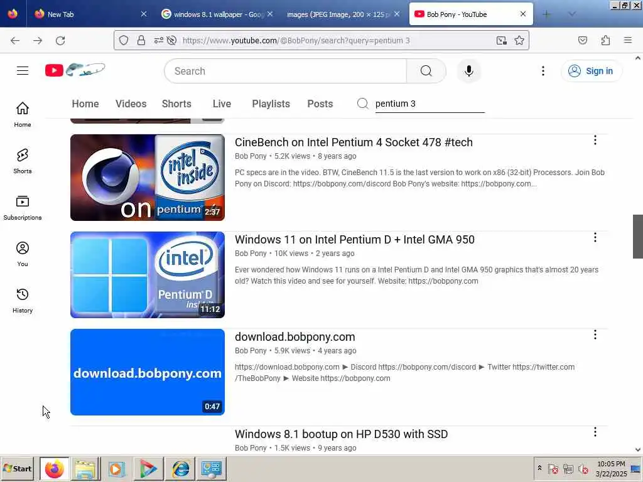This screenshot has width=643, height=482.
Task: Open more options for Windows 8.1 bootup video
Action: click(595, 432)
